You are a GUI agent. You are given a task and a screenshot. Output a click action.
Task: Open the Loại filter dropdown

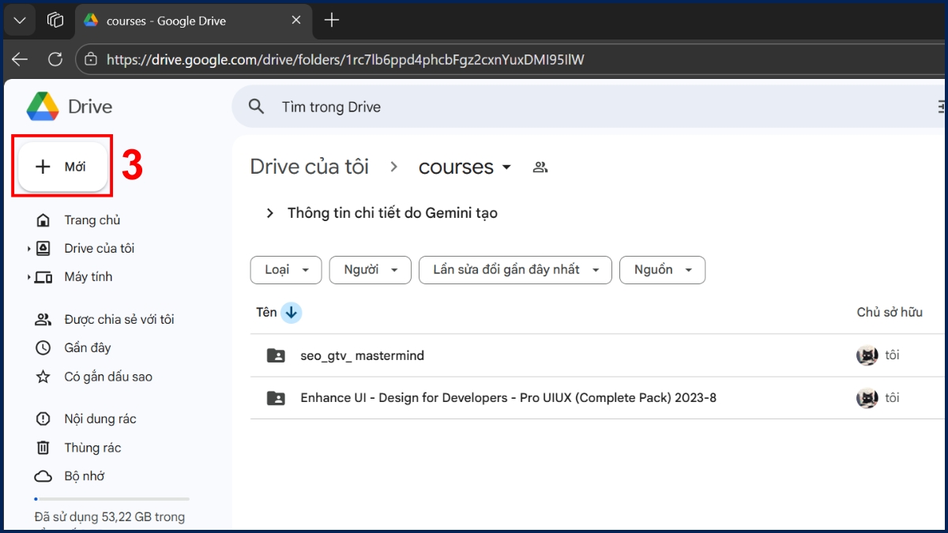click(x=285, y=270)
